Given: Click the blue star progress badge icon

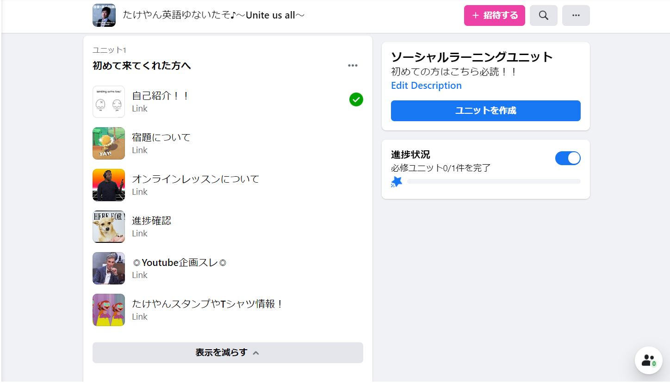Looking at the screenshot, I should pyautogui.click(x=396, y=181).
